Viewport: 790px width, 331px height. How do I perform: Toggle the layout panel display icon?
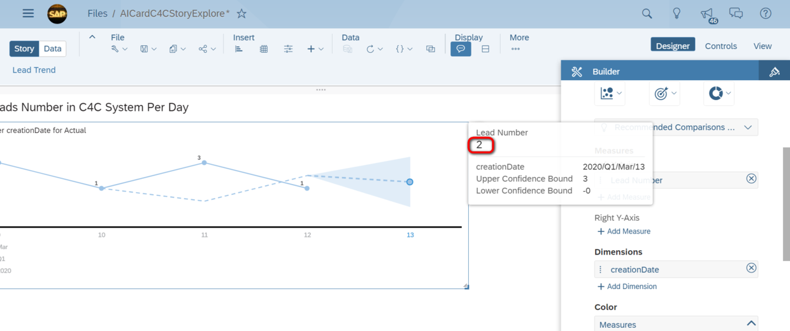point(485,49)
